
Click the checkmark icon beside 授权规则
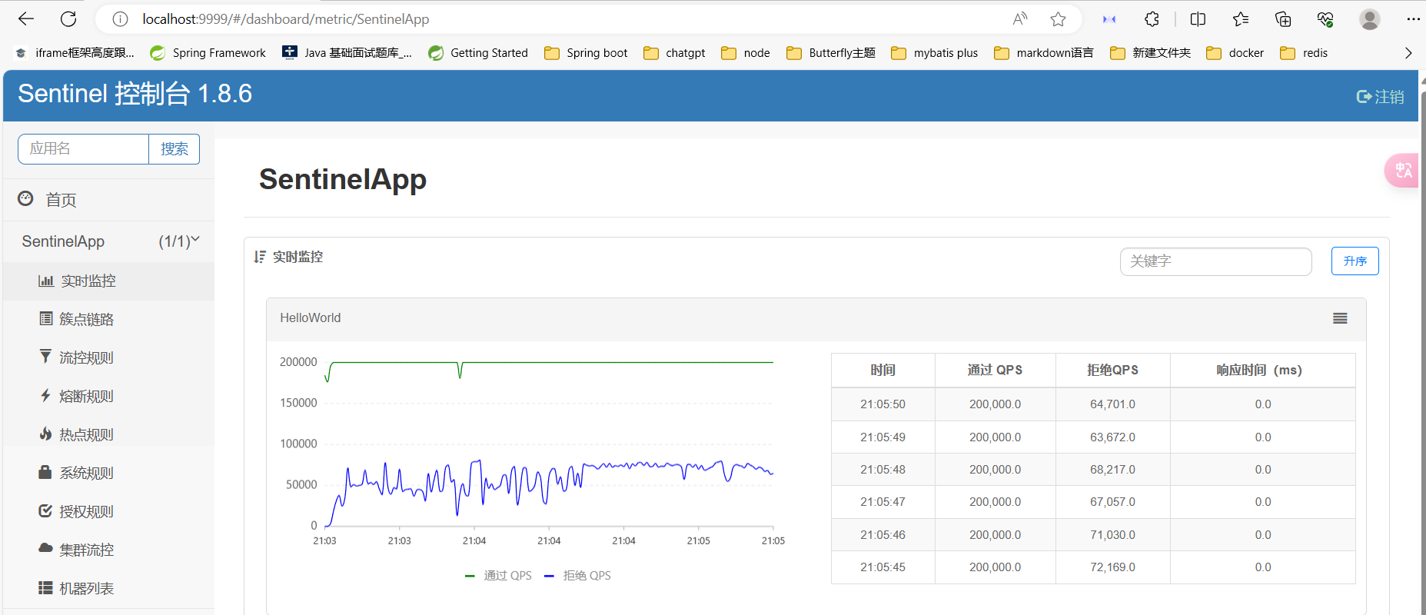coord(45,511)
